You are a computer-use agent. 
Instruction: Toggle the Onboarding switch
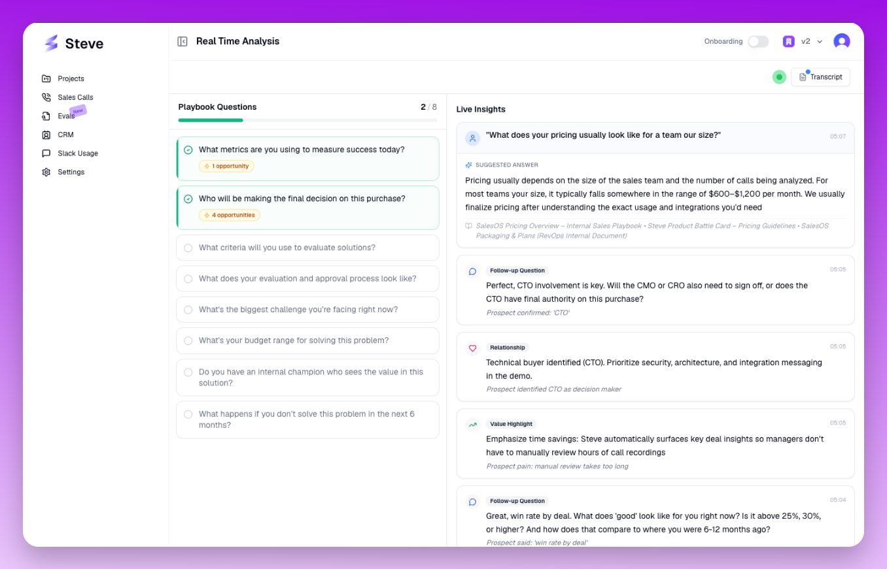tap(758, 41)
